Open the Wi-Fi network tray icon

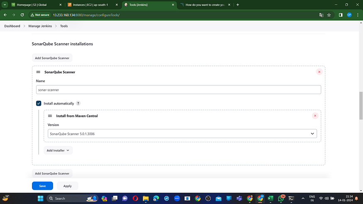321,199
